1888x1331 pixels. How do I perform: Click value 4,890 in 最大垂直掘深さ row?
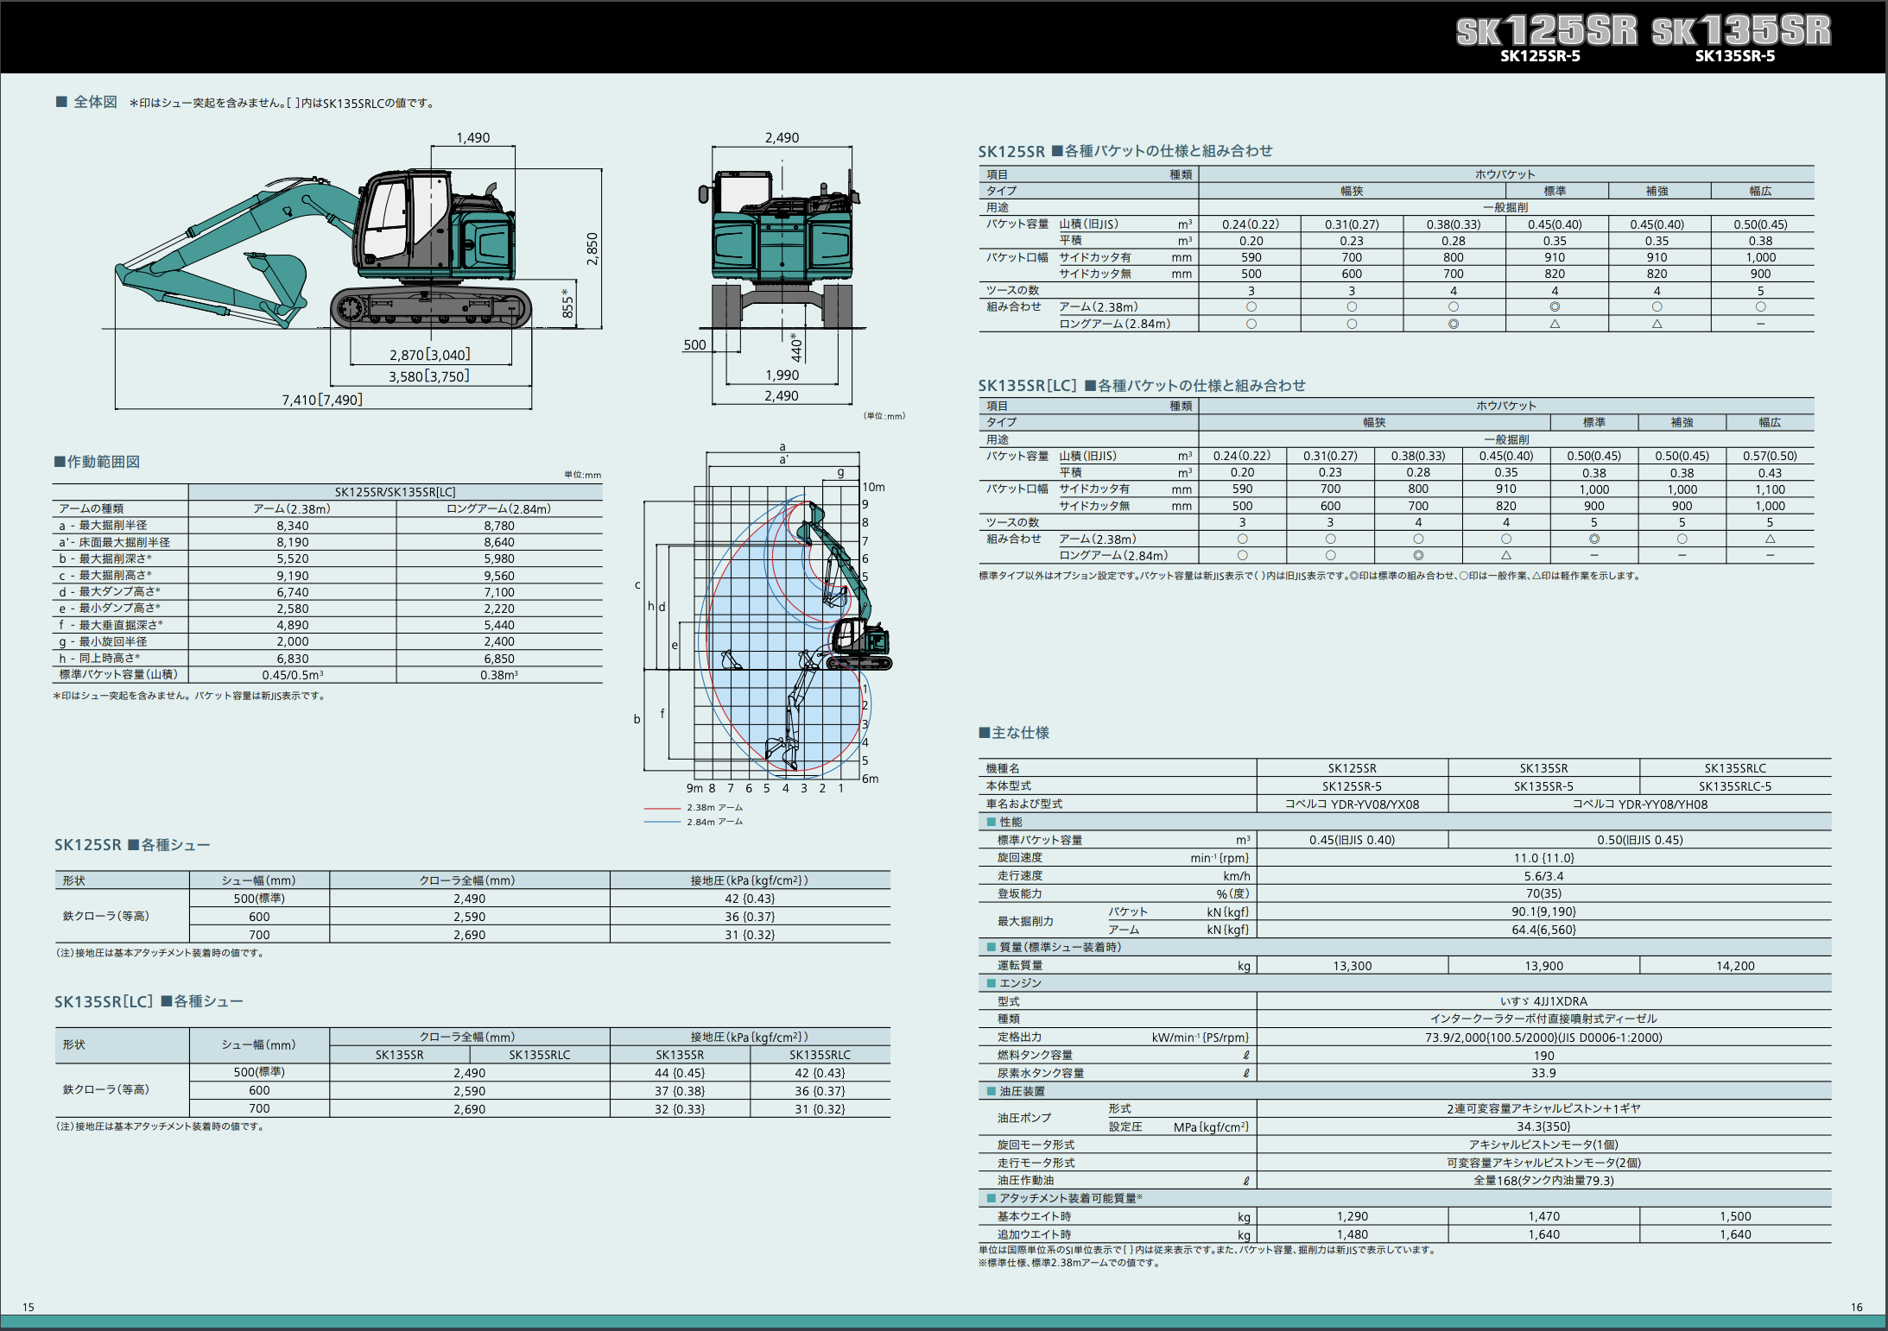(292, 625)
